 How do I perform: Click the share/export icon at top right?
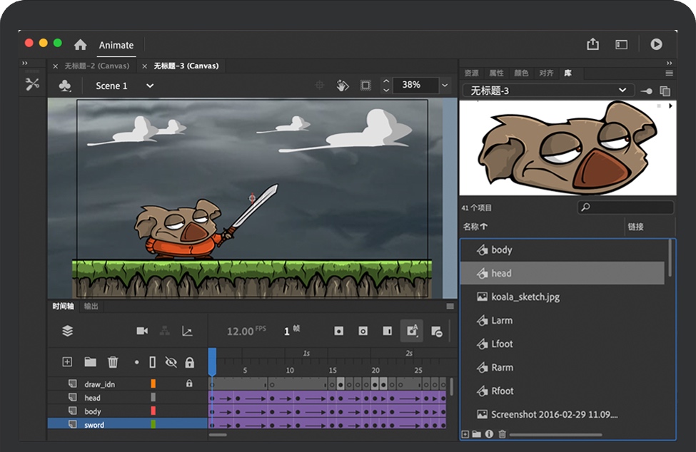tap(592, 44)
